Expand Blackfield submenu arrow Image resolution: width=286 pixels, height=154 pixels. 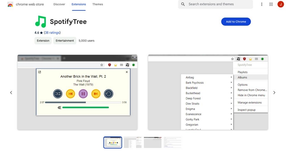click(231, 88)
